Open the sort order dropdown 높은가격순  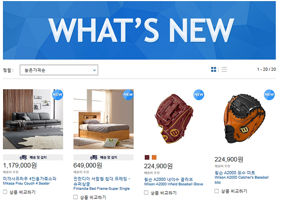coord(59,70)
